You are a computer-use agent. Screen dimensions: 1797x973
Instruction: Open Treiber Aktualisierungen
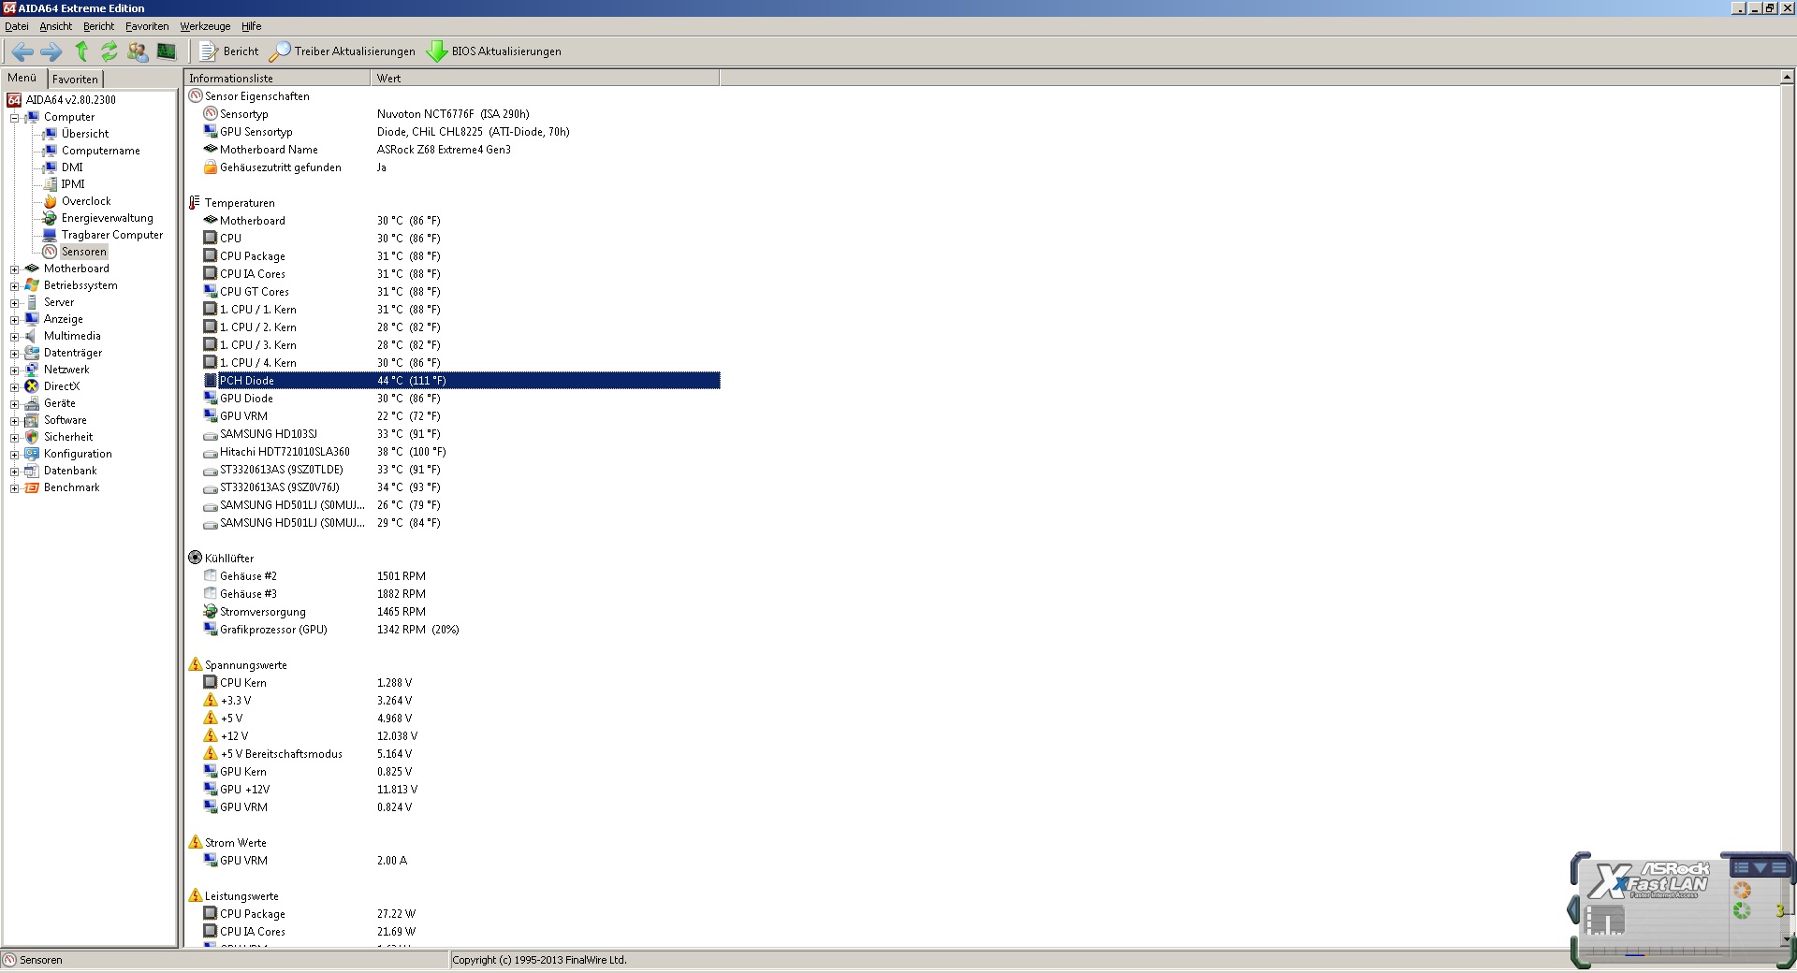click(343, 51)
